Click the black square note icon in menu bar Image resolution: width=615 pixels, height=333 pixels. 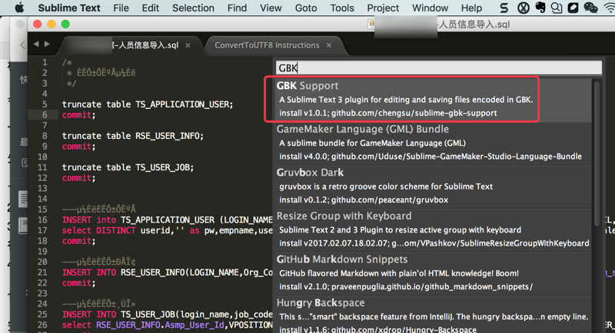(x=573, y=8)
